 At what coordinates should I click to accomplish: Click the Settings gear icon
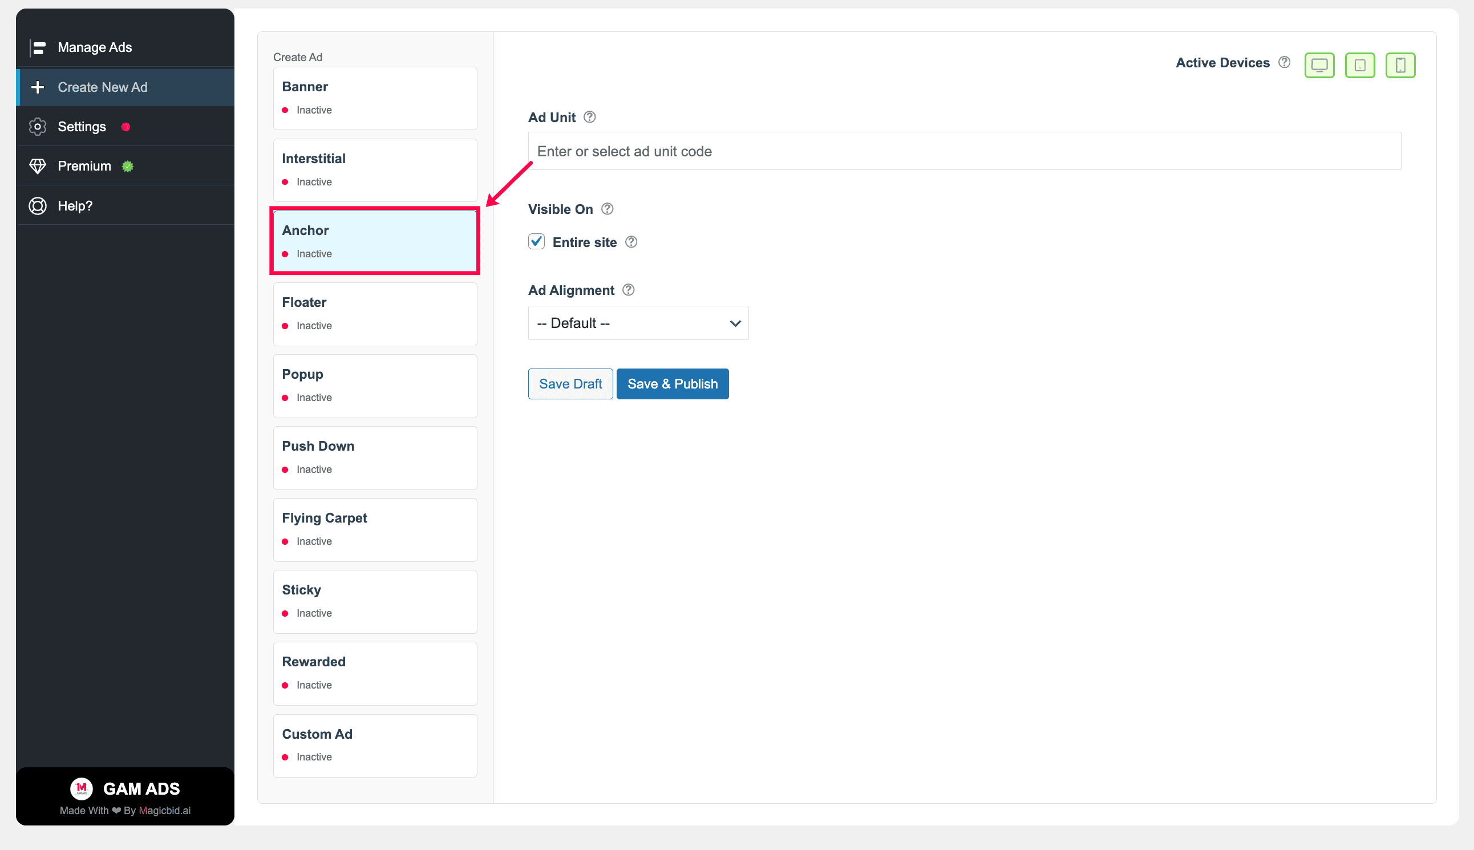(x=38, y=127)
